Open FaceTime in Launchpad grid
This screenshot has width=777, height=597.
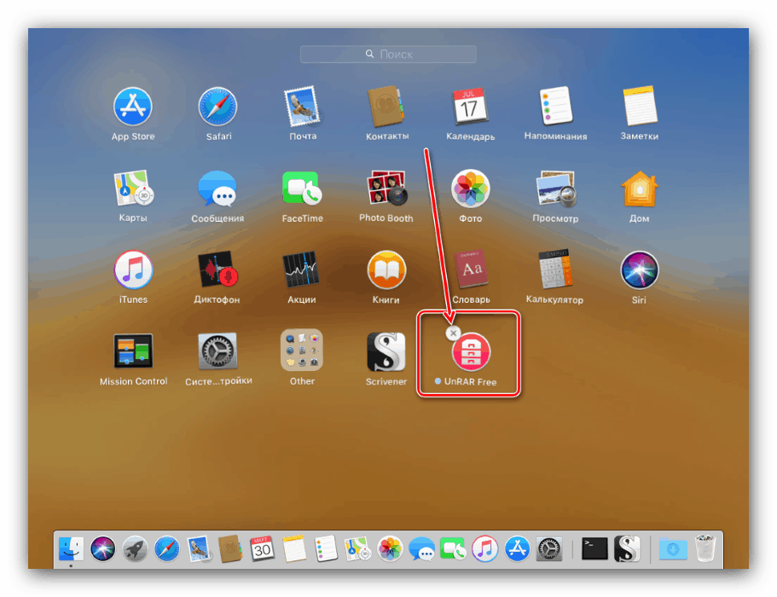pyautogui.click(x=302, y=188)
